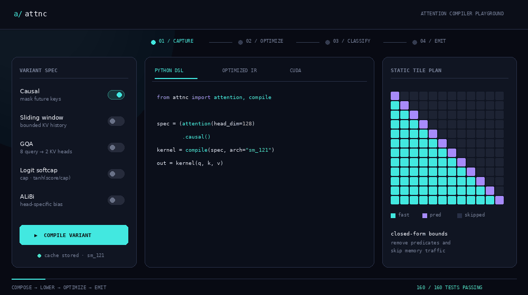Click the 'STATIC TILE PLAN' panel title
The width and height of the screenshot is (528, 295).
[x=416, y=71]
